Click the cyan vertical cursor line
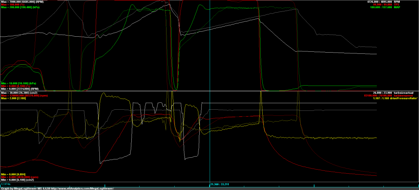Viewport: 419px width, 190px height. [x=209, y=61]
